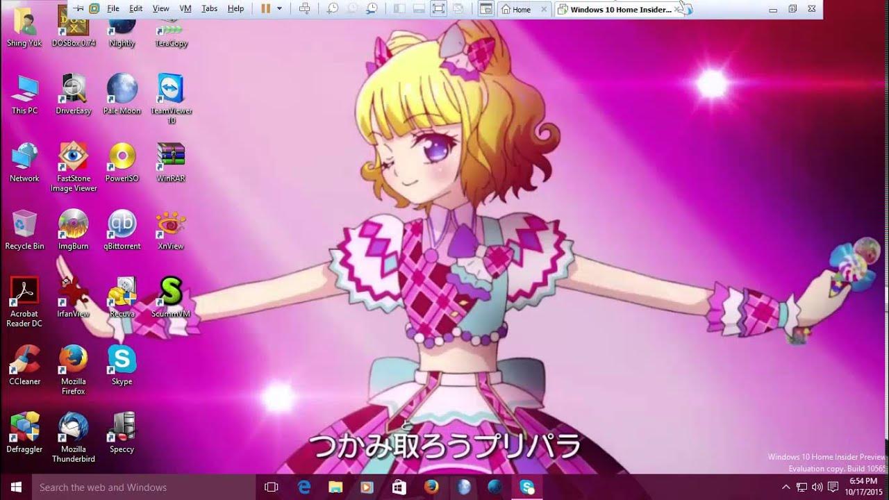Open the network tray icon
Screen dimensions: 889x500
click(802, 487)
